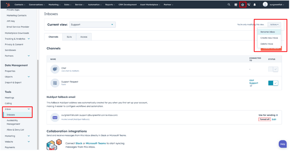Choose Delete inbox option
The image size is (291, 154).
tap(269, 44)
